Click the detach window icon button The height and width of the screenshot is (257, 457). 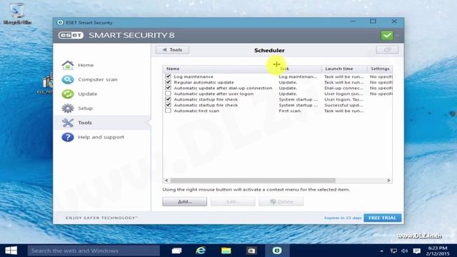click(387, 50)
